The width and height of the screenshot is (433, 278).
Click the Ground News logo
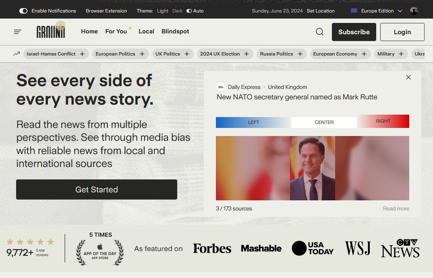51,30
